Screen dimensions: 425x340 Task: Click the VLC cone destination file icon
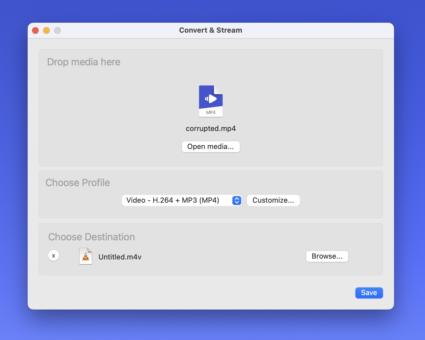[x=86, y=256]
